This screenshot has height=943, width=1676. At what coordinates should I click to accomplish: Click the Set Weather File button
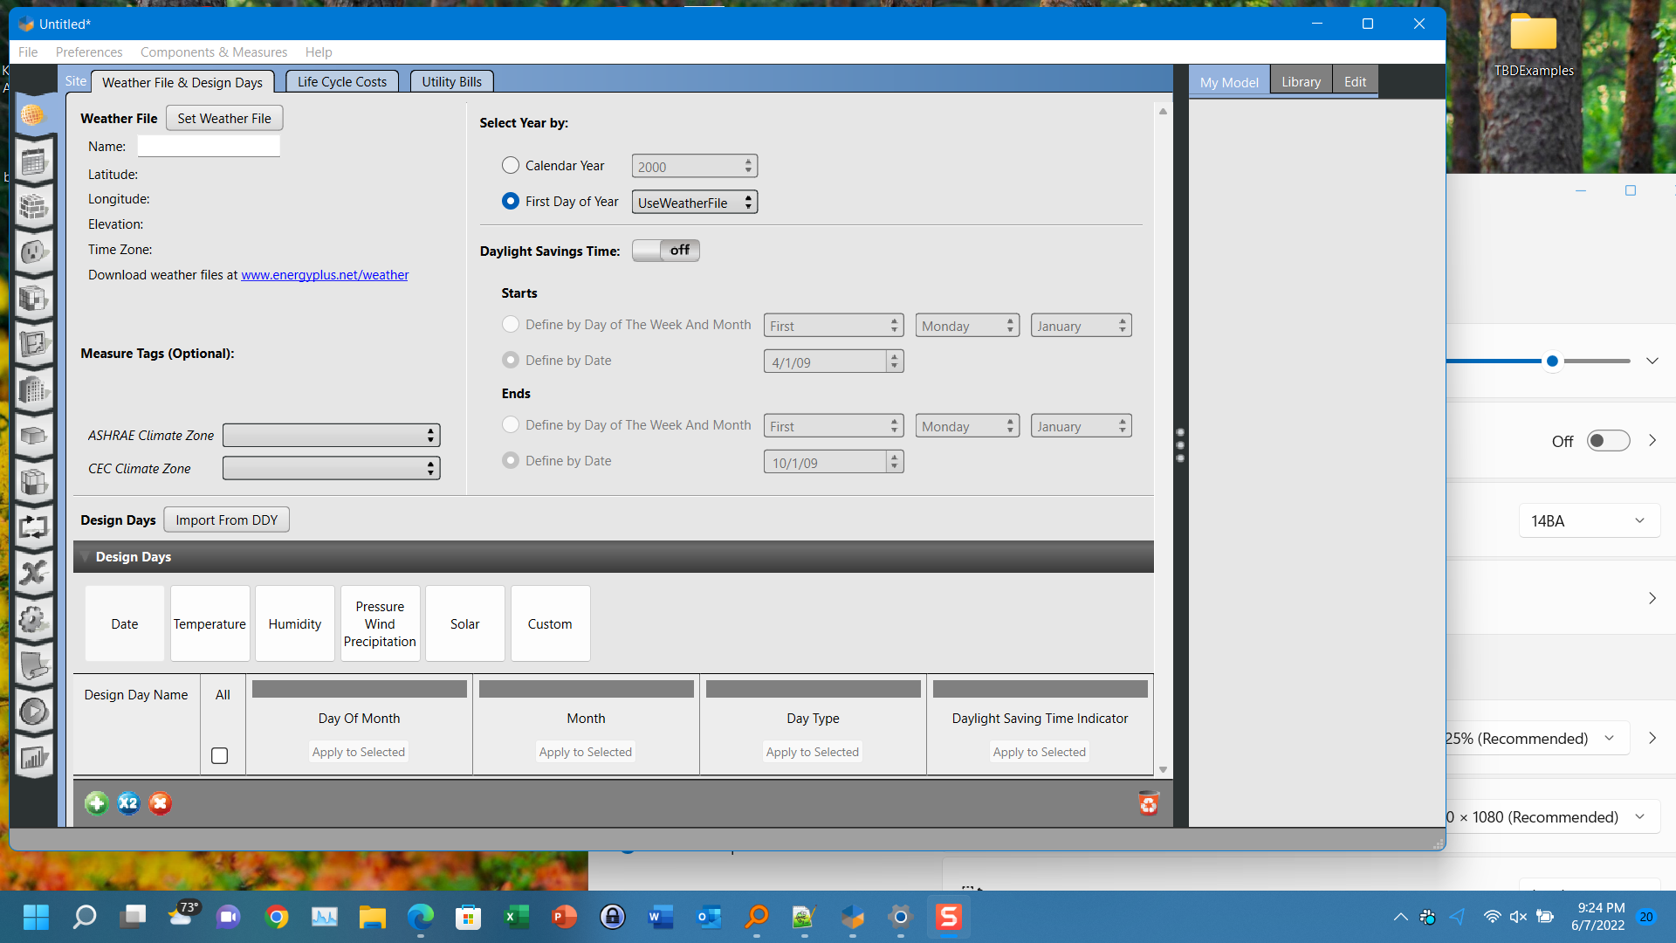(223, 118)
